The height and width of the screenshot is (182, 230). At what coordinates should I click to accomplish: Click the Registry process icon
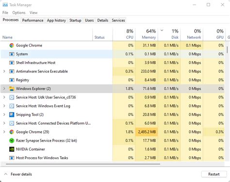coord(12,80)
